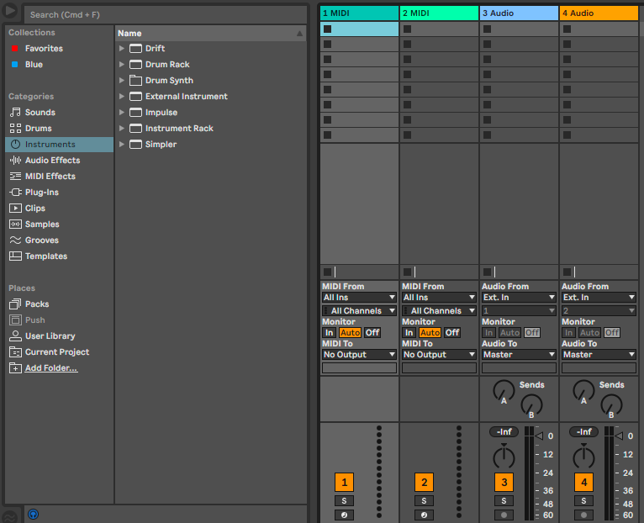Adjust Send A knob on track 3
Image resolution: width=644 pixels, height=523 pixels.
tap(503, 389)
